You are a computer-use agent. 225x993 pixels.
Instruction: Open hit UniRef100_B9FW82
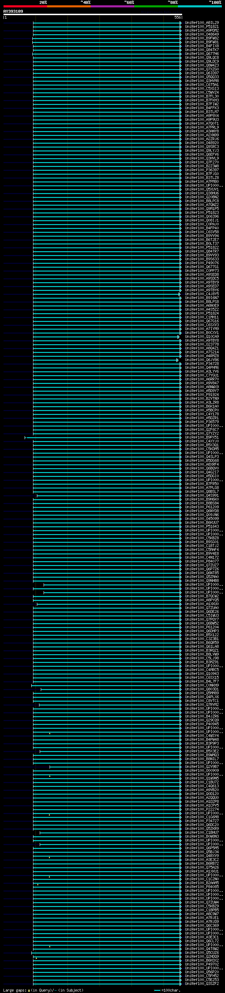[201, 38]
